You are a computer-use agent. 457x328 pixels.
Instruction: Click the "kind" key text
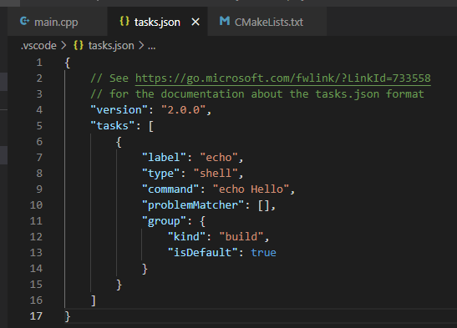coord(186,237)
